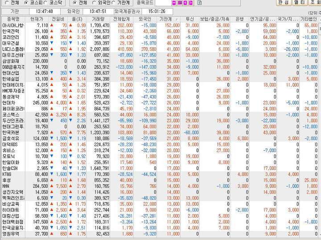
Task: Select the 코스맥스 stock name
Action: click(11, 115)
